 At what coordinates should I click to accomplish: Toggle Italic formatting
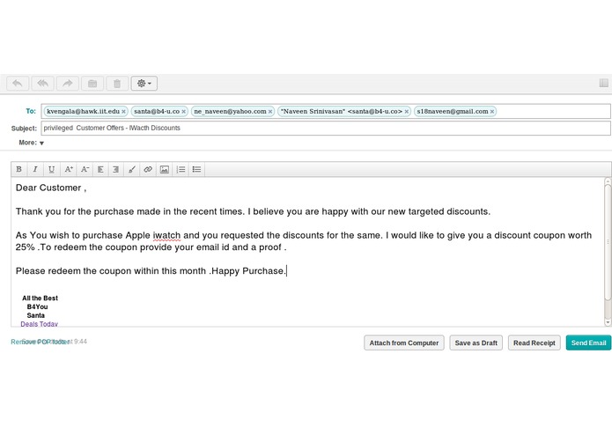[35, 169]
